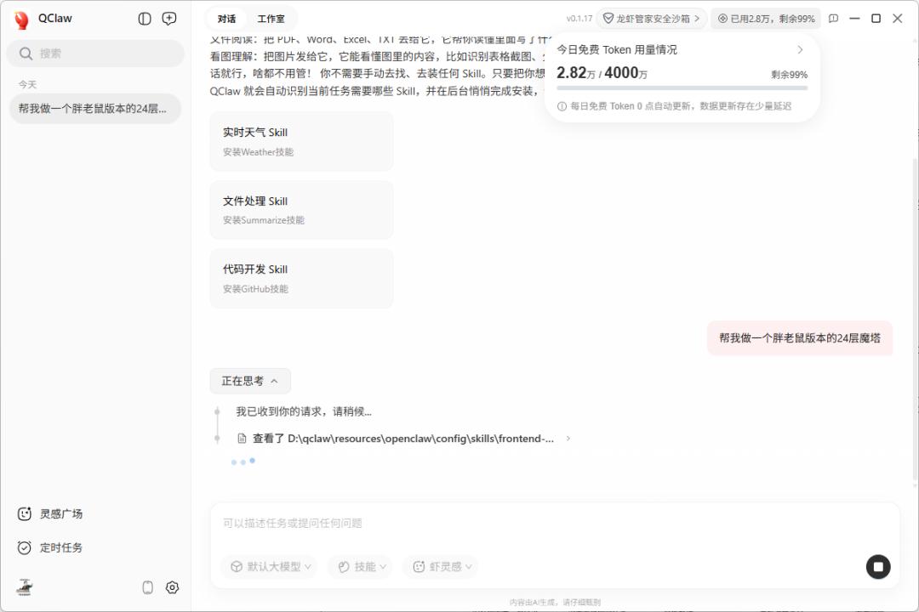Open the 灵感广场 icon

click(24, 513)
